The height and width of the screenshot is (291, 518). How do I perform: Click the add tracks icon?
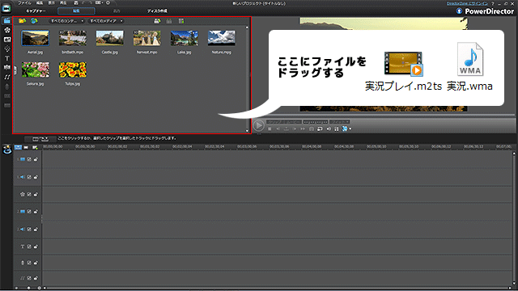click(35, 147)
